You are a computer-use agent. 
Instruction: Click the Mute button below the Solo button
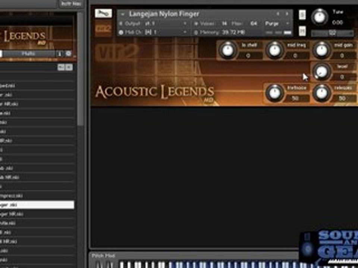(302, 31)
